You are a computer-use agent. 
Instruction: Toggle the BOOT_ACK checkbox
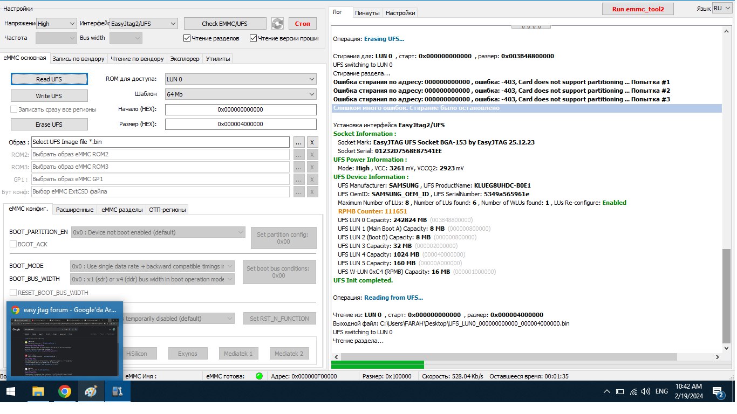(x=13, y=244)
